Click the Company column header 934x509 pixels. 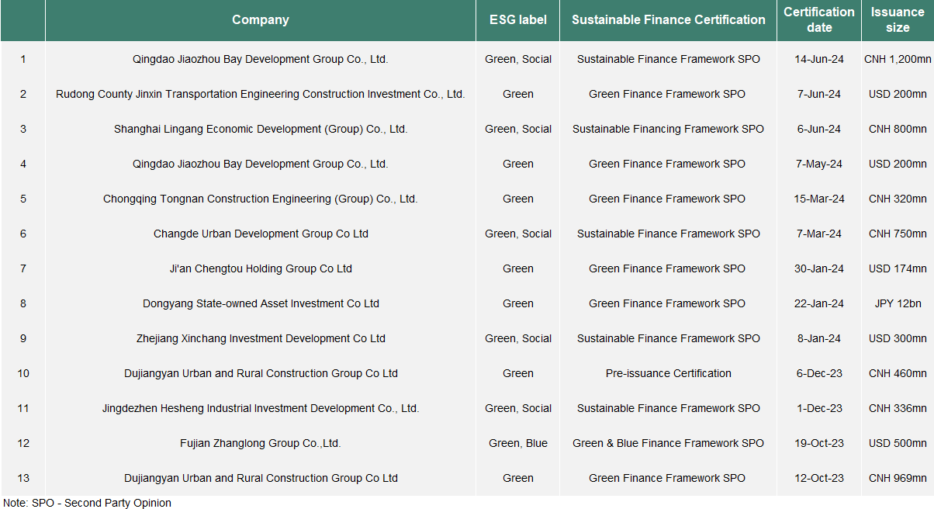(261, 20)
